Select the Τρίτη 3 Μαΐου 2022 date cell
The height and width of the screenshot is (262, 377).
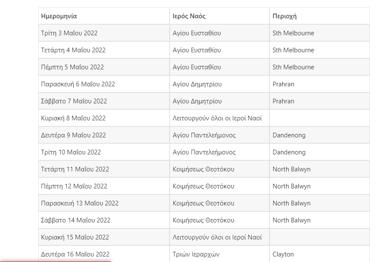69,33
